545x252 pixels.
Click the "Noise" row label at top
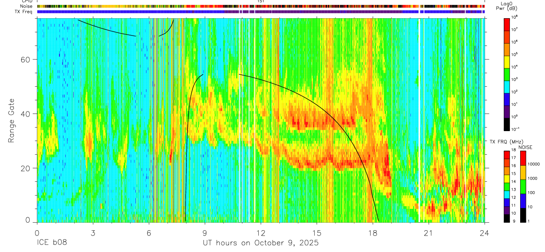click(x=26, y=7)
